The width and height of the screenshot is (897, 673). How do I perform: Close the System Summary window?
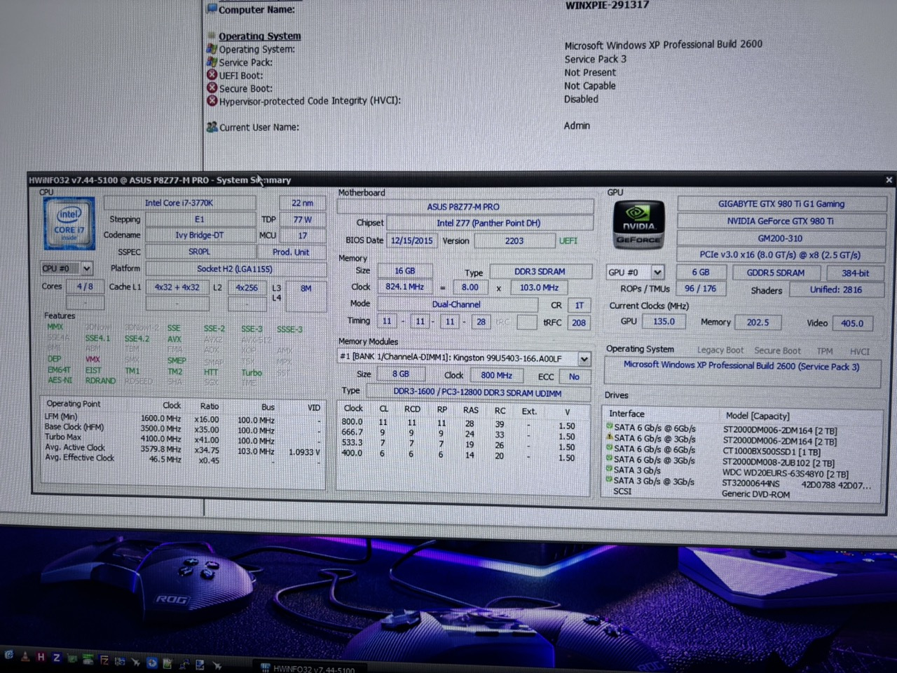(889, 180)
